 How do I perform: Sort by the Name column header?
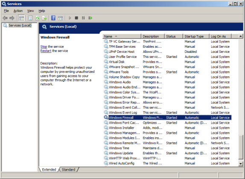(122, 36)
